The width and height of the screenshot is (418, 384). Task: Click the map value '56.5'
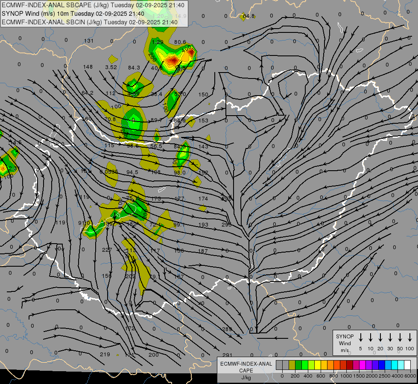point(156,146)
